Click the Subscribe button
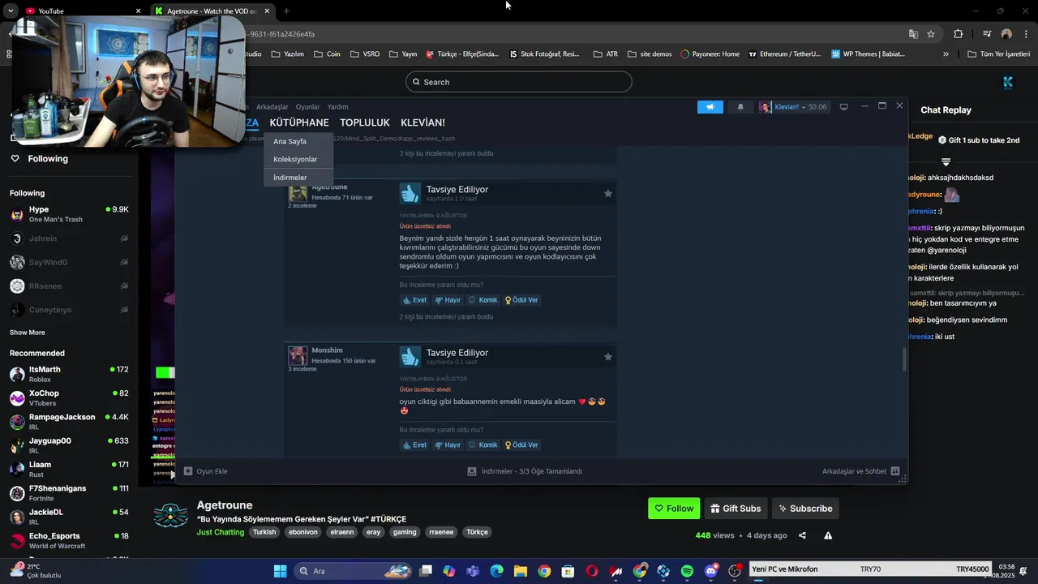 tap(805, 509)
